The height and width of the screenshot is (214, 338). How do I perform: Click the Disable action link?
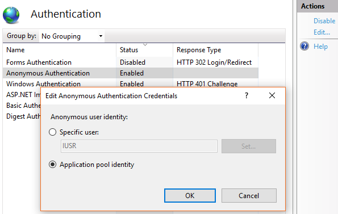[324, 21]
